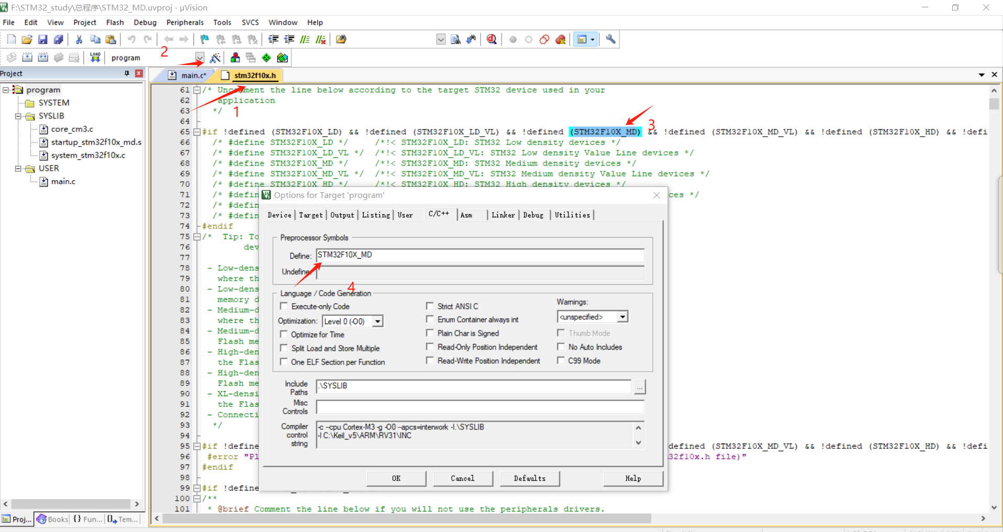
Task: Click Cancel in options dialog
Action: (463, 479)
